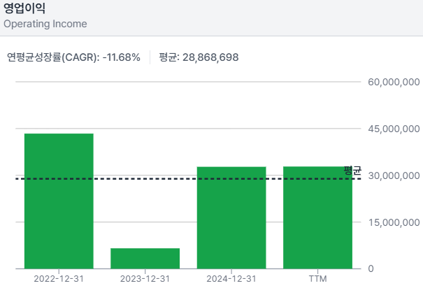Click the 0 y-axis label
This screenshot has height=288, width=423.
[371, 269]
